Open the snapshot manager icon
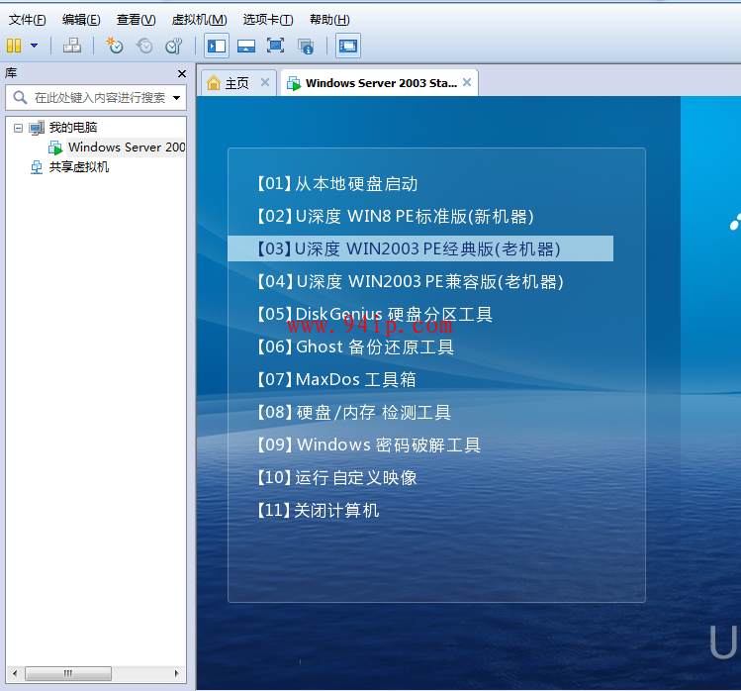The height and width of the screenshot is (691, 741). click(174, 46)
